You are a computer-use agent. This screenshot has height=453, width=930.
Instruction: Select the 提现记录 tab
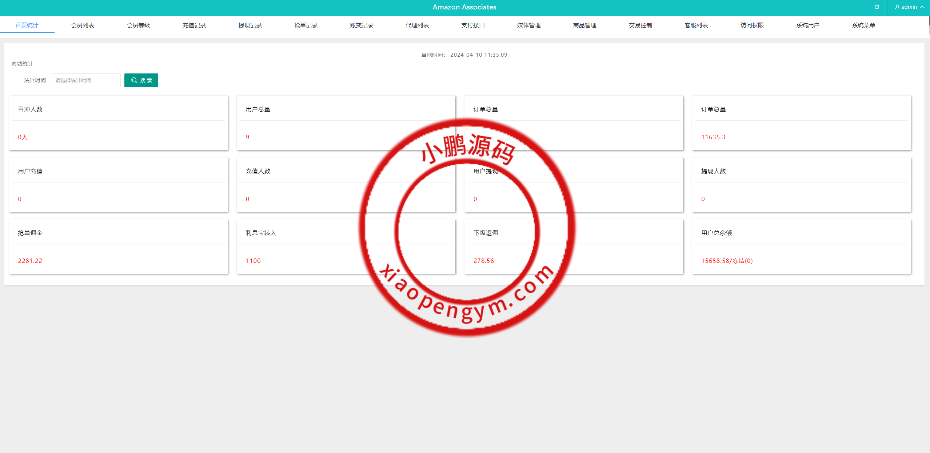tap(250, 25)
